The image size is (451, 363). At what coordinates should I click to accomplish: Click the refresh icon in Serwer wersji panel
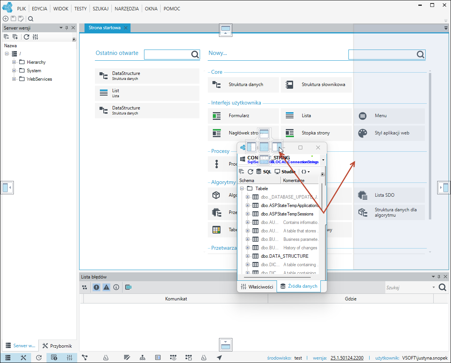(x=27, y=37)
